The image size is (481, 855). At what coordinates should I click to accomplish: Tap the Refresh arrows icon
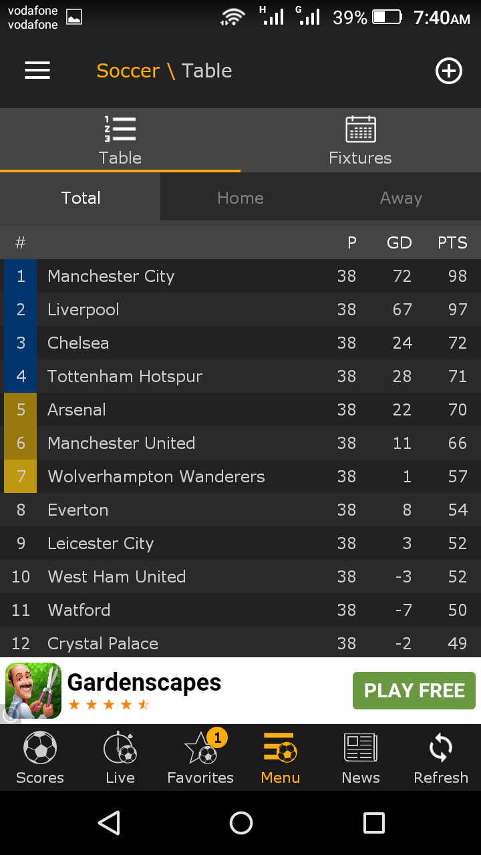click(441, 748)
